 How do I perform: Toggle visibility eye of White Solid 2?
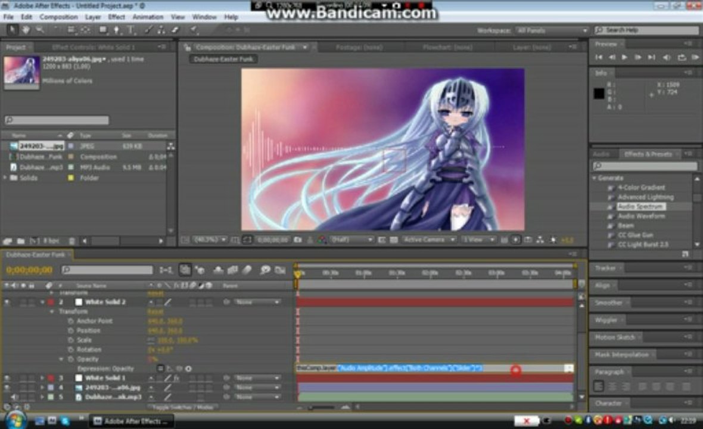point(7,302)
